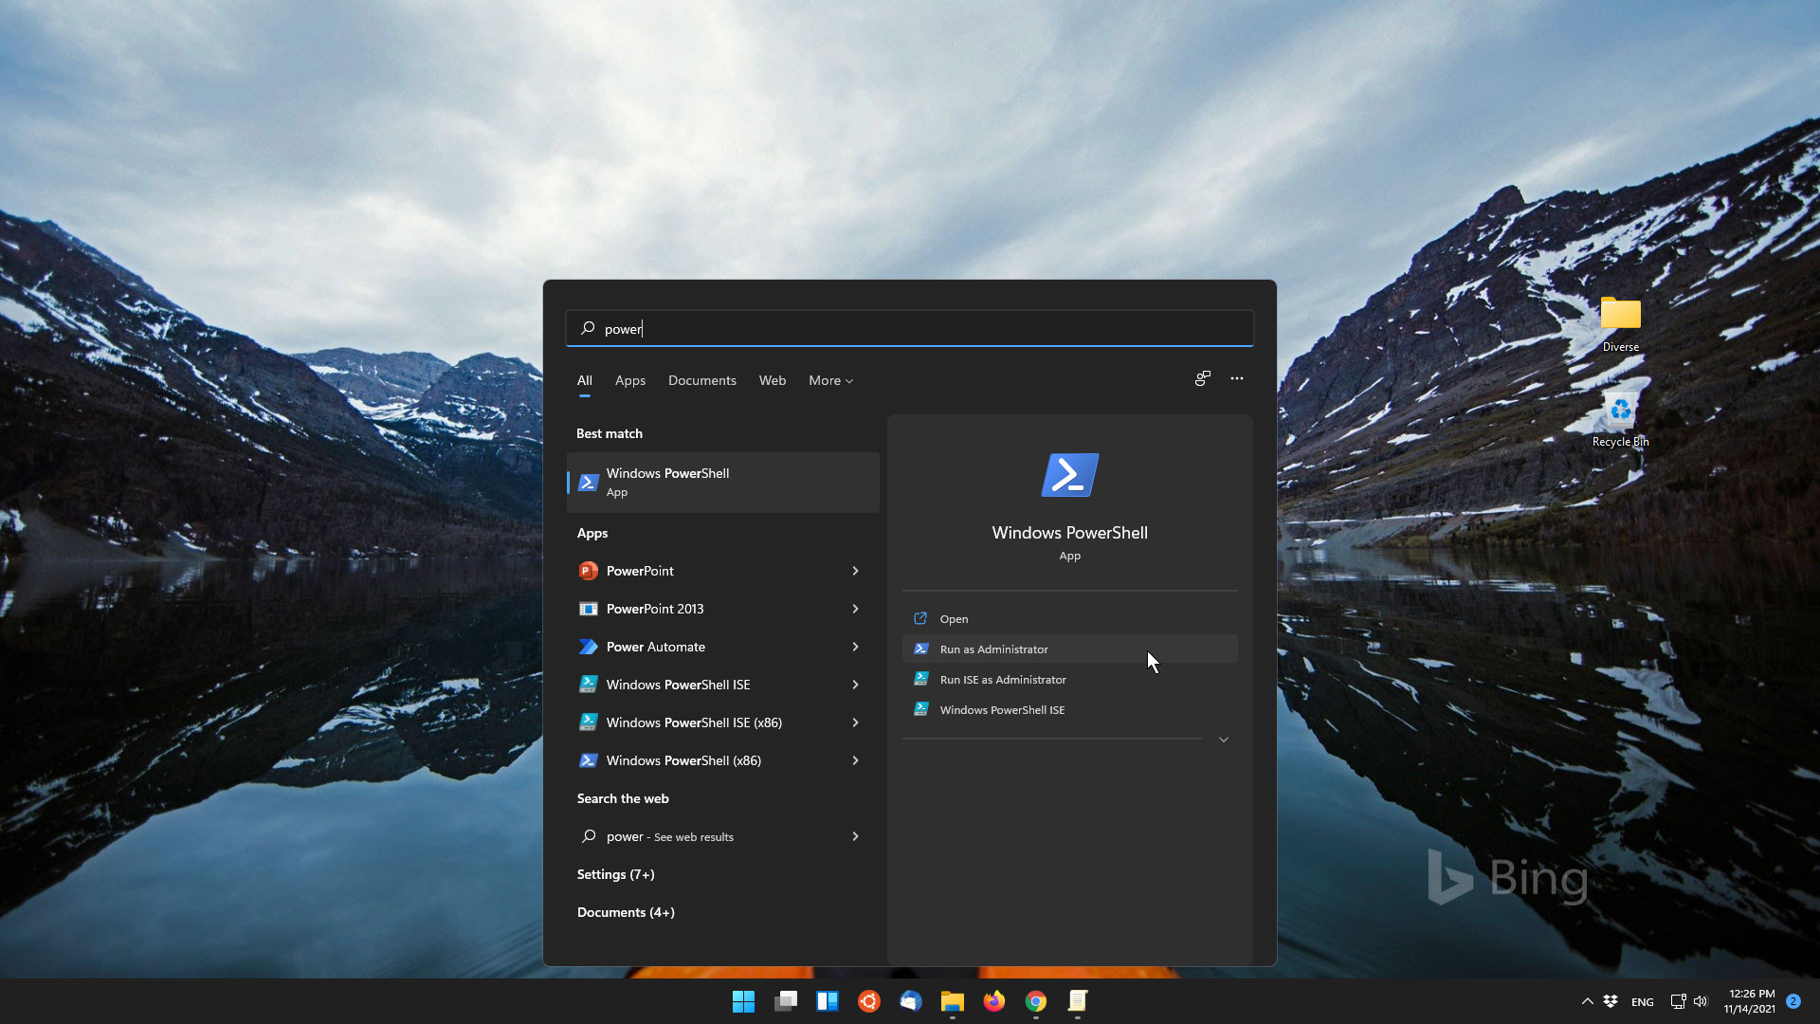The image size is (1820, 1024).
Task: Launch Firefox from the taskbar
Action: coord(994,1001)
